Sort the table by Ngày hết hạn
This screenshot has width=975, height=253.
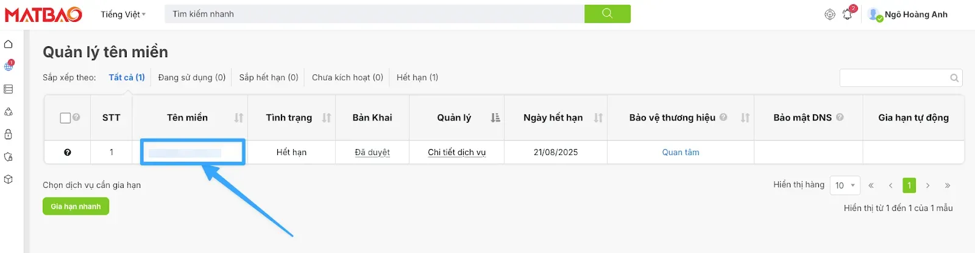tap(598, 118)
